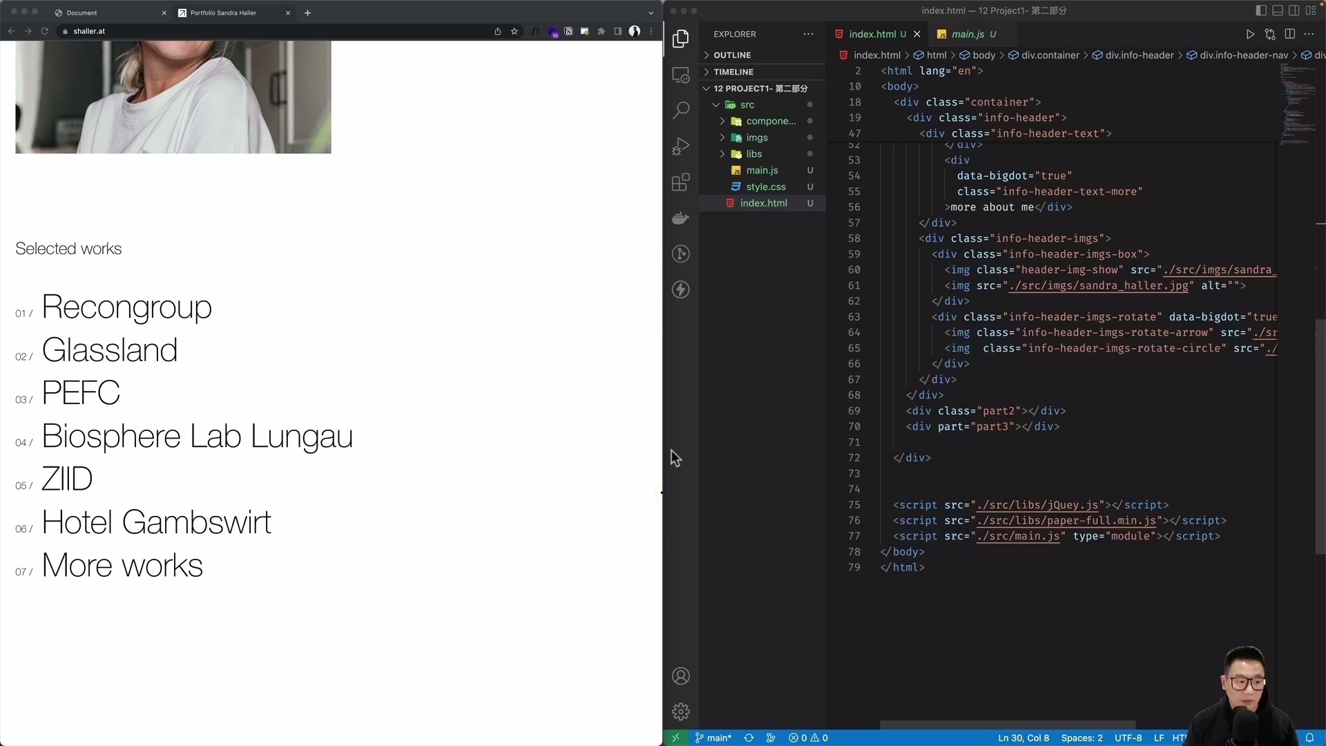Open split editor layout icon
The image size is (1326, 746).
(x=1290, y=34)
